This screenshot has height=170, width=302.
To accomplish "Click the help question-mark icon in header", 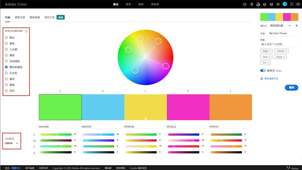I will pos(265,5).
